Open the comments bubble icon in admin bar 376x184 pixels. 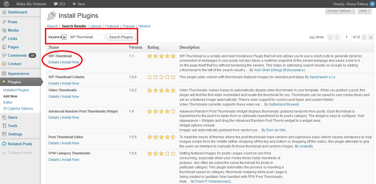[x=56, y=4]
